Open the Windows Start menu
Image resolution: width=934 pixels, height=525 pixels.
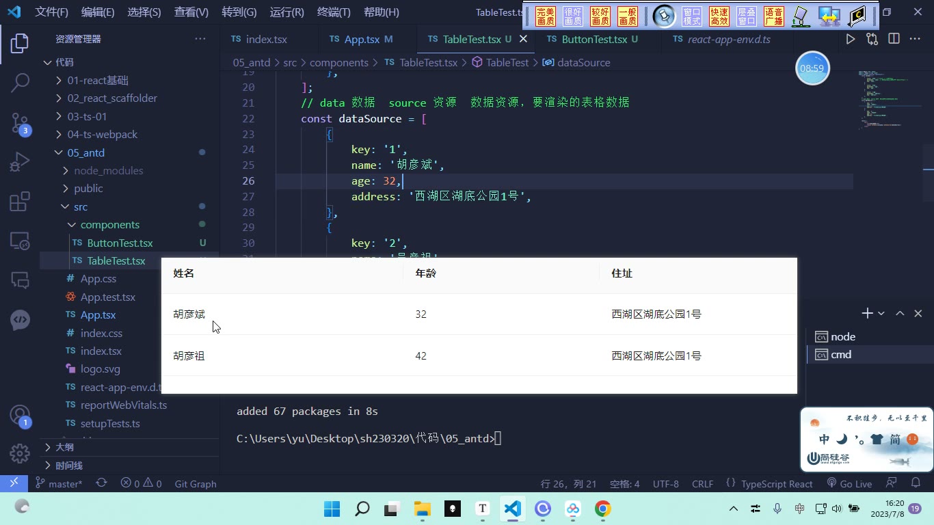332,509
